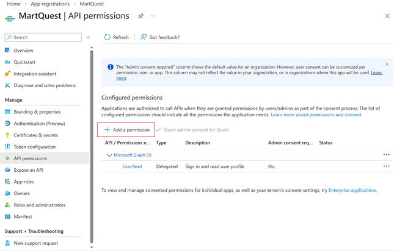Click the Admin consent req... column header

point(290,143)
